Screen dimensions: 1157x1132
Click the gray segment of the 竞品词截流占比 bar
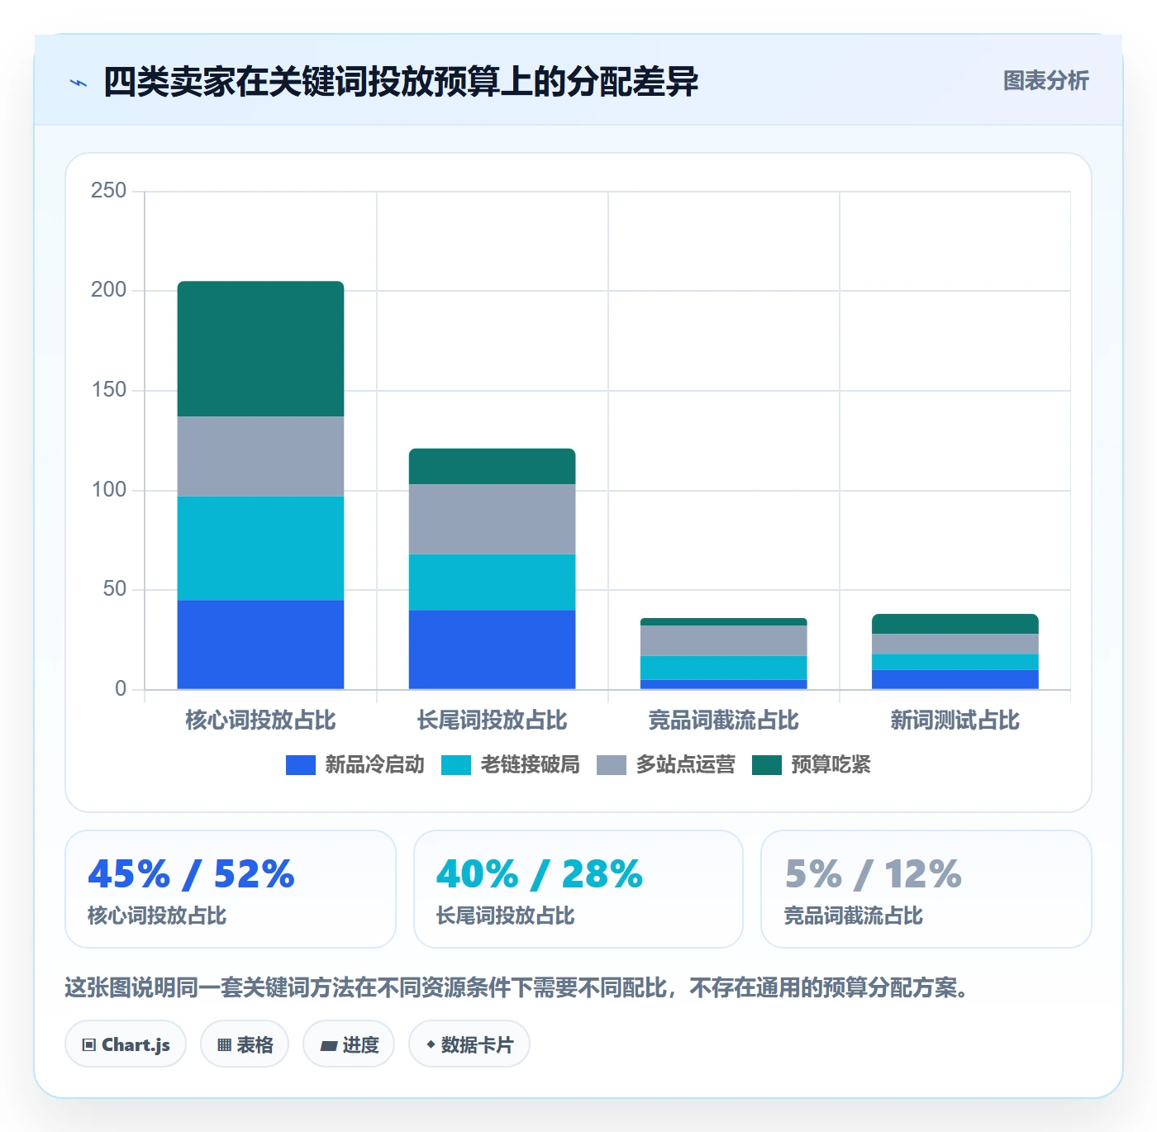pos(724,640)
